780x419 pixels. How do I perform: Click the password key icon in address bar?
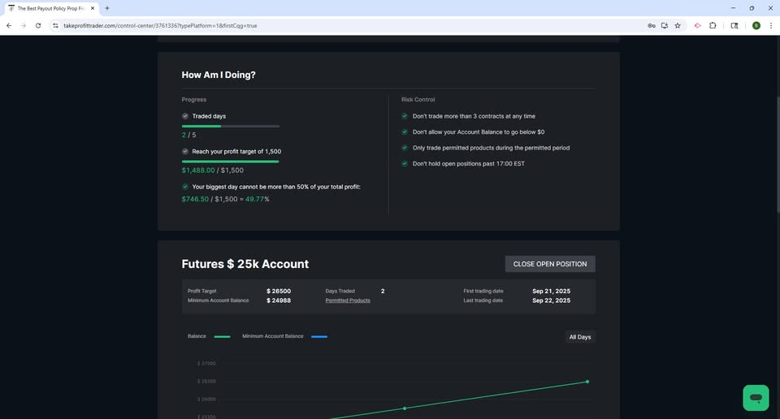[x=651, y=25]
